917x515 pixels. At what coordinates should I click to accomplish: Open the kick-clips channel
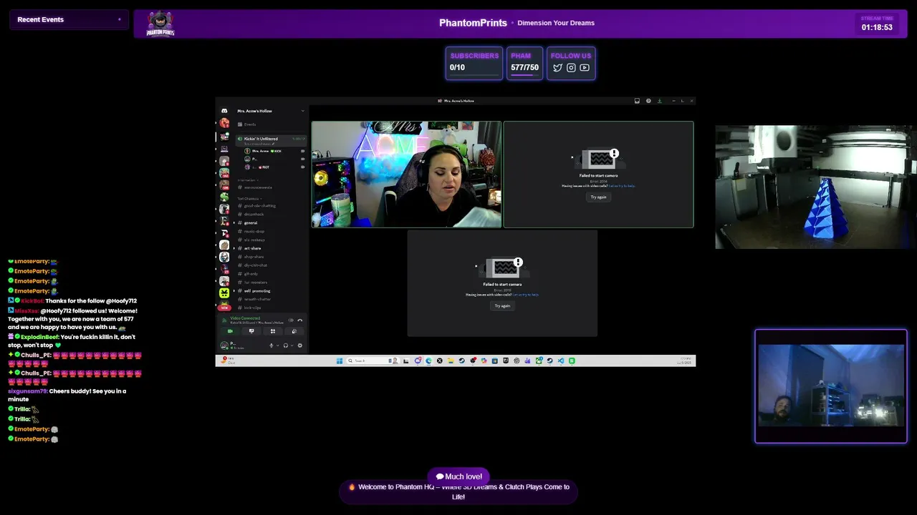[271, 308]
